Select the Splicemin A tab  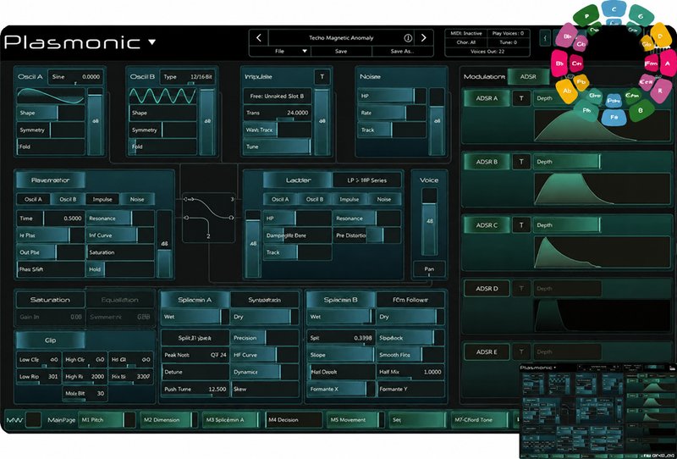coord(195,300)
